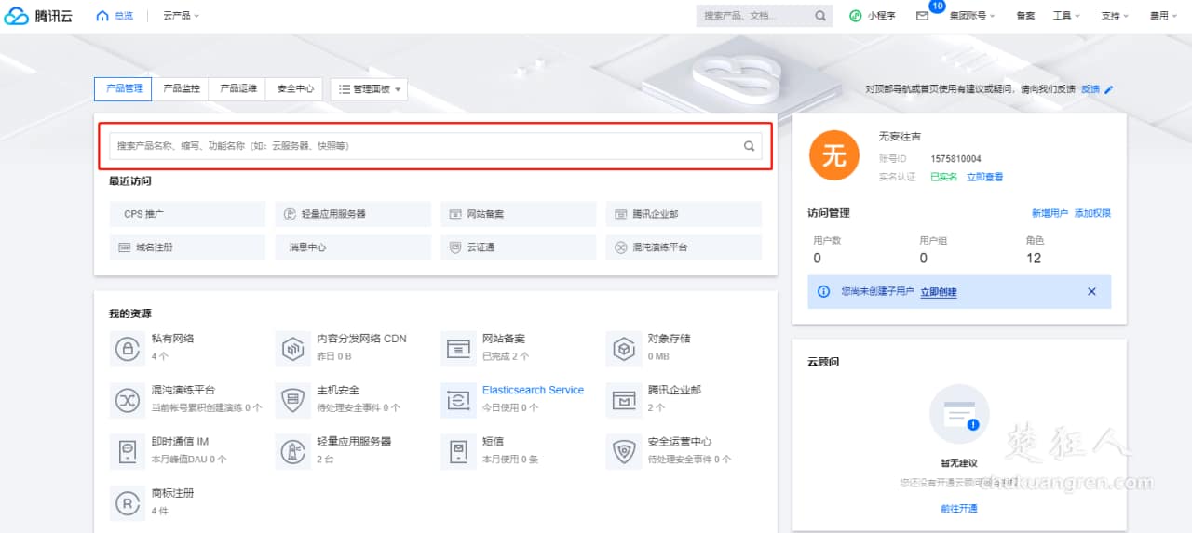Expand the 工具 menu
Screen dimensions: 1192x533
1066,16
